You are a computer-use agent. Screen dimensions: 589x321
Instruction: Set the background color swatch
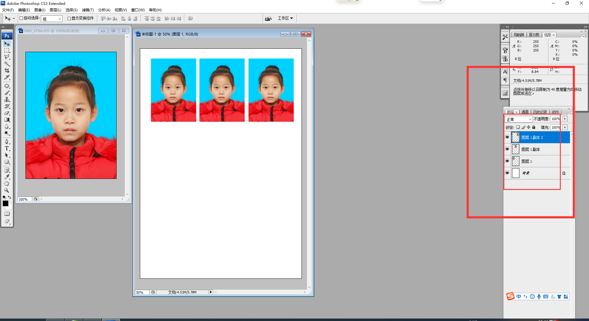click(x=10, y=207)
